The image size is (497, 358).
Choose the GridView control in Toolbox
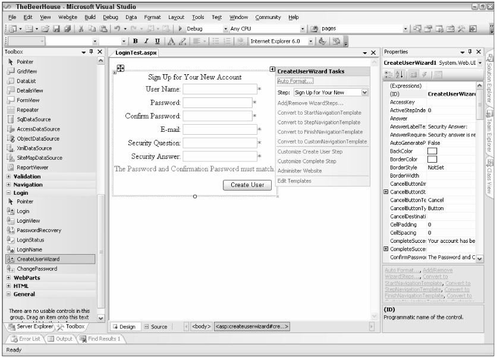point(27,70)
